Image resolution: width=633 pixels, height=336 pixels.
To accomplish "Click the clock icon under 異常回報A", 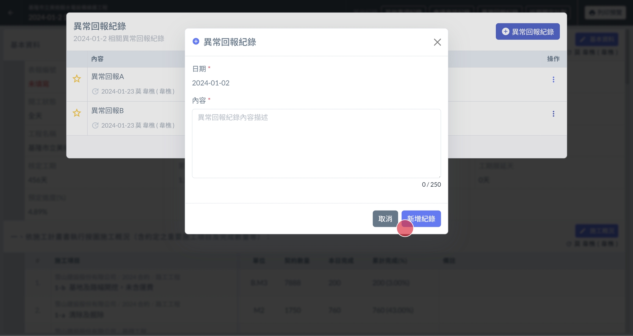I will 95,91.
